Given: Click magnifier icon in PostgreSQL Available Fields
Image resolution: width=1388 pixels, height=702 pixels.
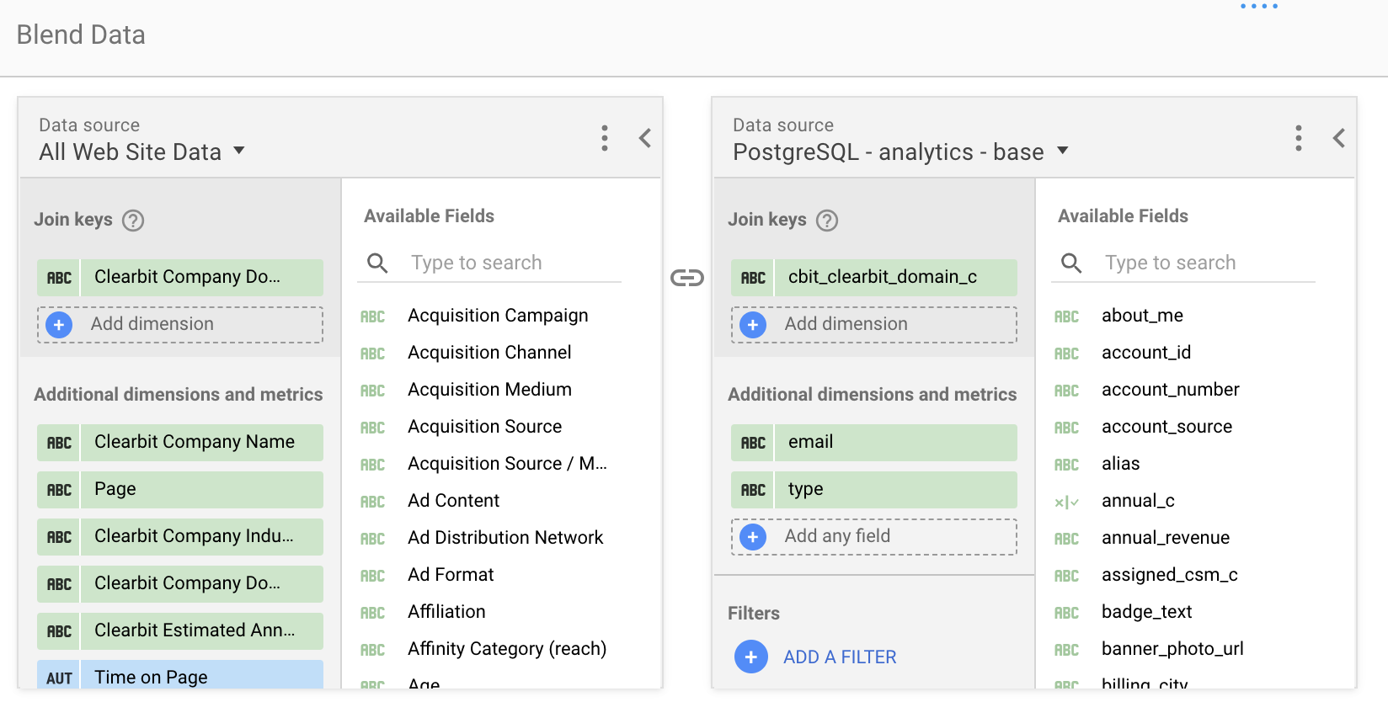Looking at the screenshot, I should point(1071,263).
